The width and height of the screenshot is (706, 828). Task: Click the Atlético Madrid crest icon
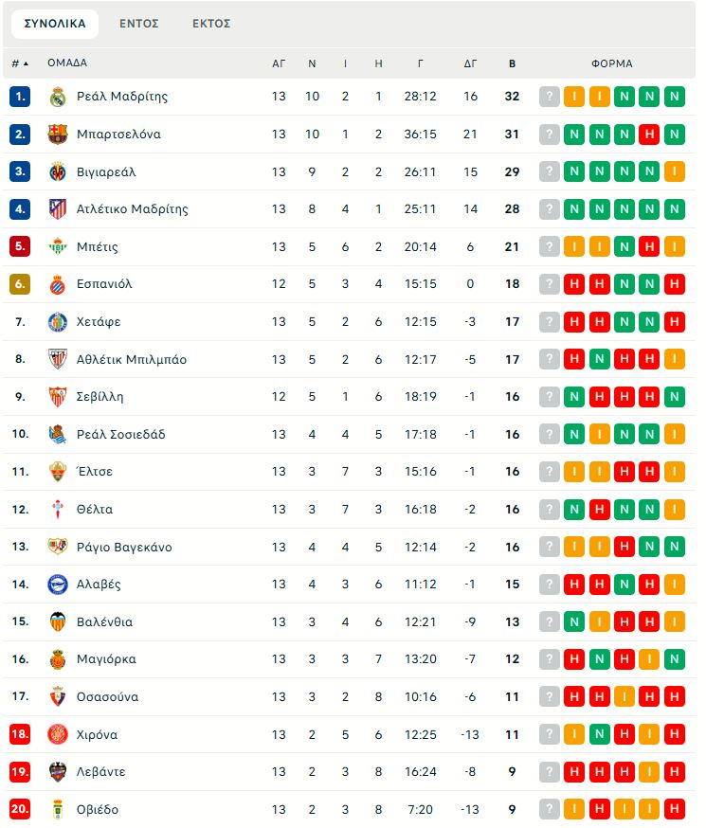[58, 209]
